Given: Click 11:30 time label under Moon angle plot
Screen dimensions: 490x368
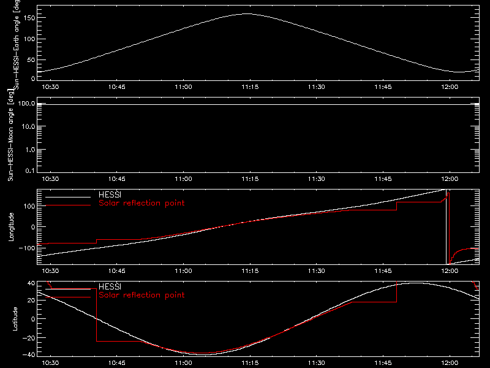Looking at the screenshot, I should (x=317, y=179).
